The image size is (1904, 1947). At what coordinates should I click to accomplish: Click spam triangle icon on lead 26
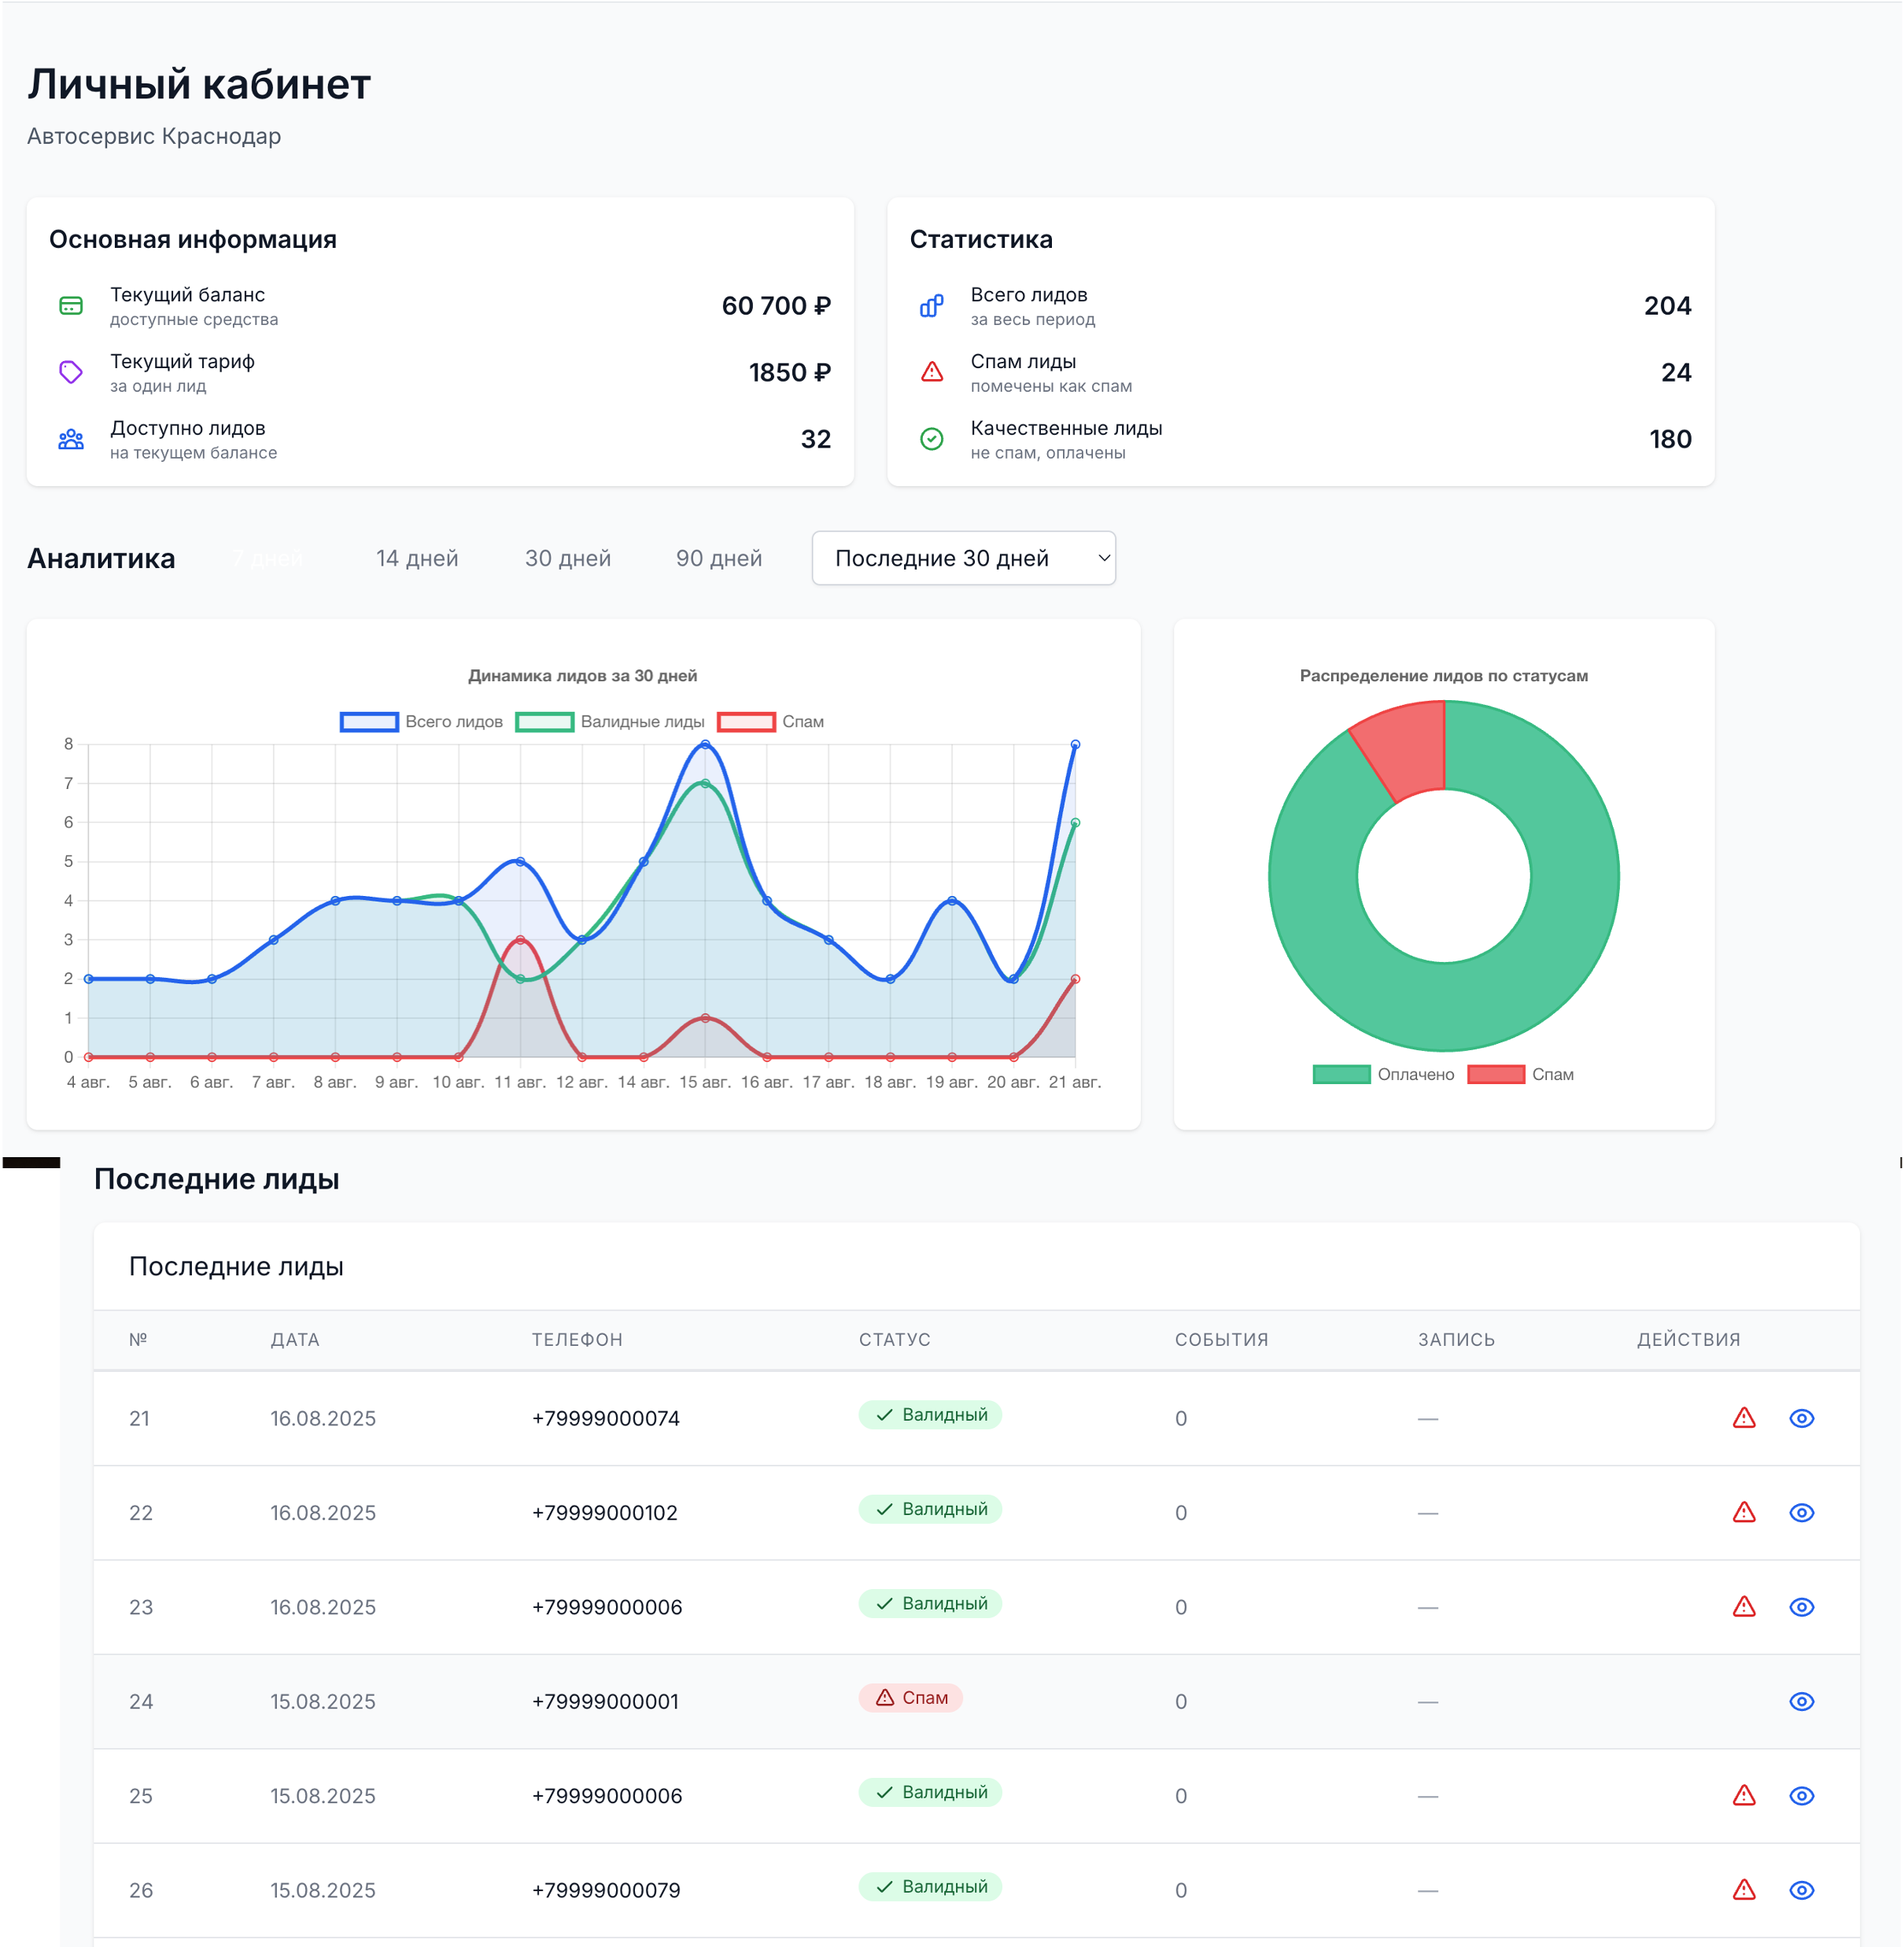(1744, 1890)
